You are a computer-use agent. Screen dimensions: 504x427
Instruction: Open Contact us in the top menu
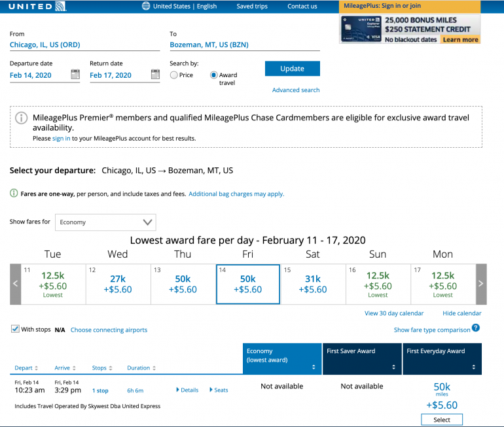point(302,7)
